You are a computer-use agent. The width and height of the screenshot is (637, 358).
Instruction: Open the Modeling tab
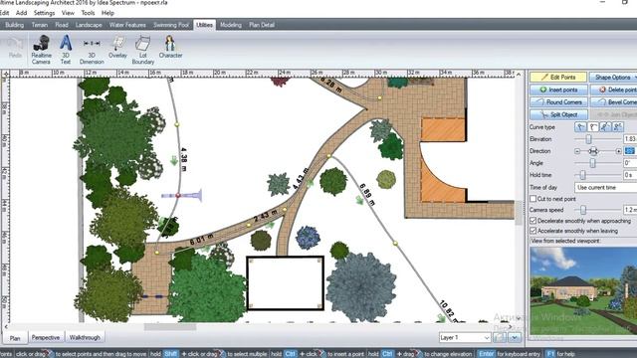pyautogui.click(x=230, y=25)
